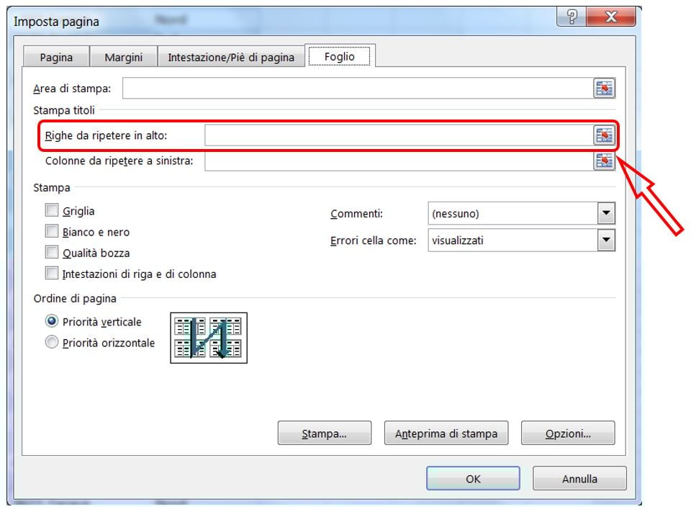Click the Errori cella come box showing visualizzati
Screen dimensions: 696x517
[x=521, y=240]
